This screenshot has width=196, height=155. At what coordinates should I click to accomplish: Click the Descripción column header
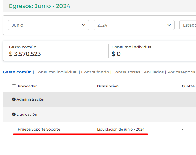click(x=108, y=86)
